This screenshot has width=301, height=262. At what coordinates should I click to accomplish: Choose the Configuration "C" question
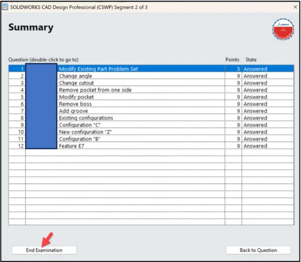pyautogui.click(x=79, y=125)
